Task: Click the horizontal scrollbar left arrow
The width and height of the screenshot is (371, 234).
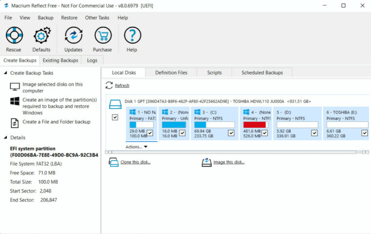Action: (108, 152)
